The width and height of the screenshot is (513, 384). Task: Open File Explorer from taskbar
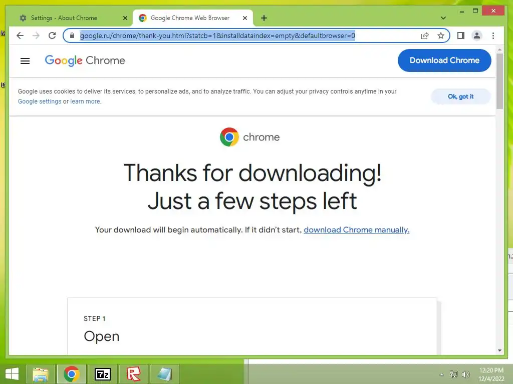pos(41,374)
